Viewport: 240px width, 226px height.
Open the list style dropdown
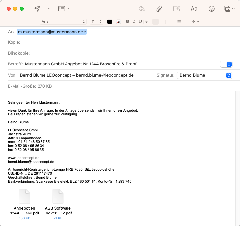tap(181, 22)
